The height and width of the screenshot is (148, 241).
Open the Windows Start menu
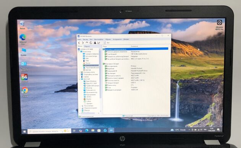point(24,131)
